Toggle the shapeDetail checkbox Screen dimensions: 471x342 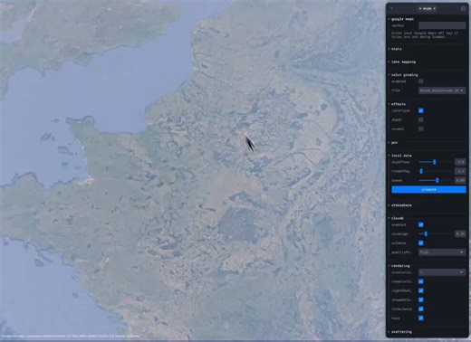[421, 299]
